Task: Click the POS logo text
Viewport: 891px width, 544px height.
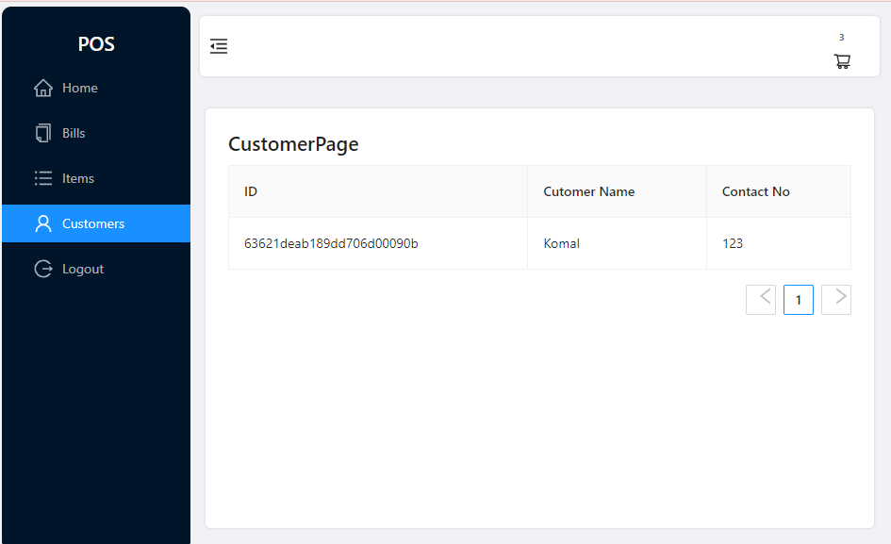Action: coord(96,44)
